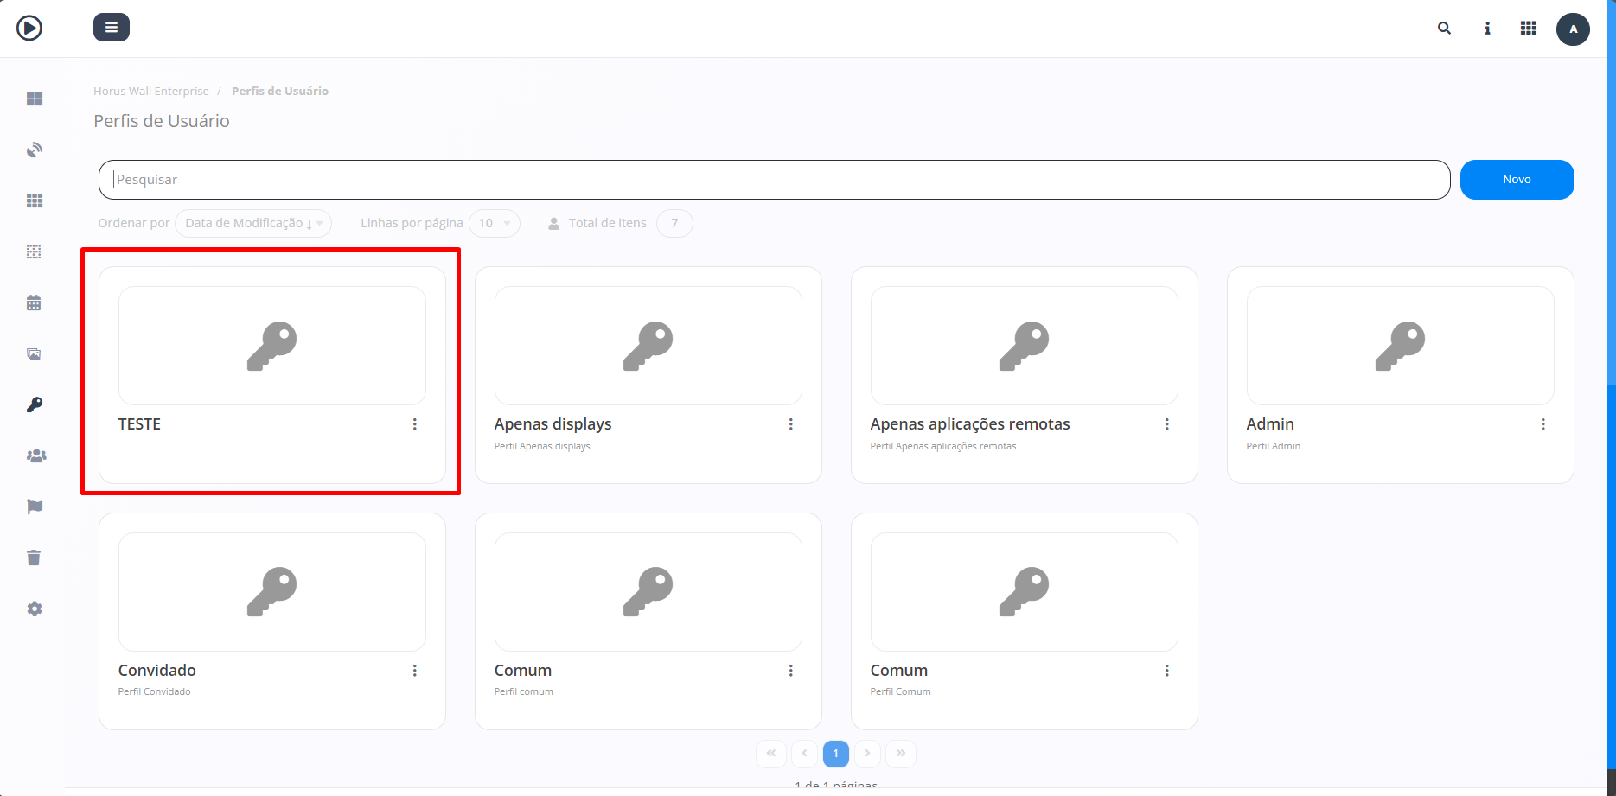This screenshot has height=796, width=1616.
Task: Open the media gallery section
Action: (35, 353)
